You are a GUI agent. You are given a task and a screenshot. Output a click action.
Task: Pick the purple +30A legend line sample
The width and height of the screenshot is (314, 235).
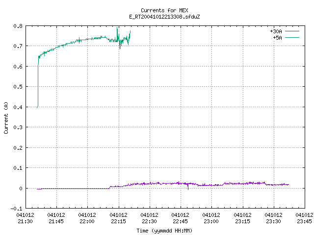(x=292, y=31)
